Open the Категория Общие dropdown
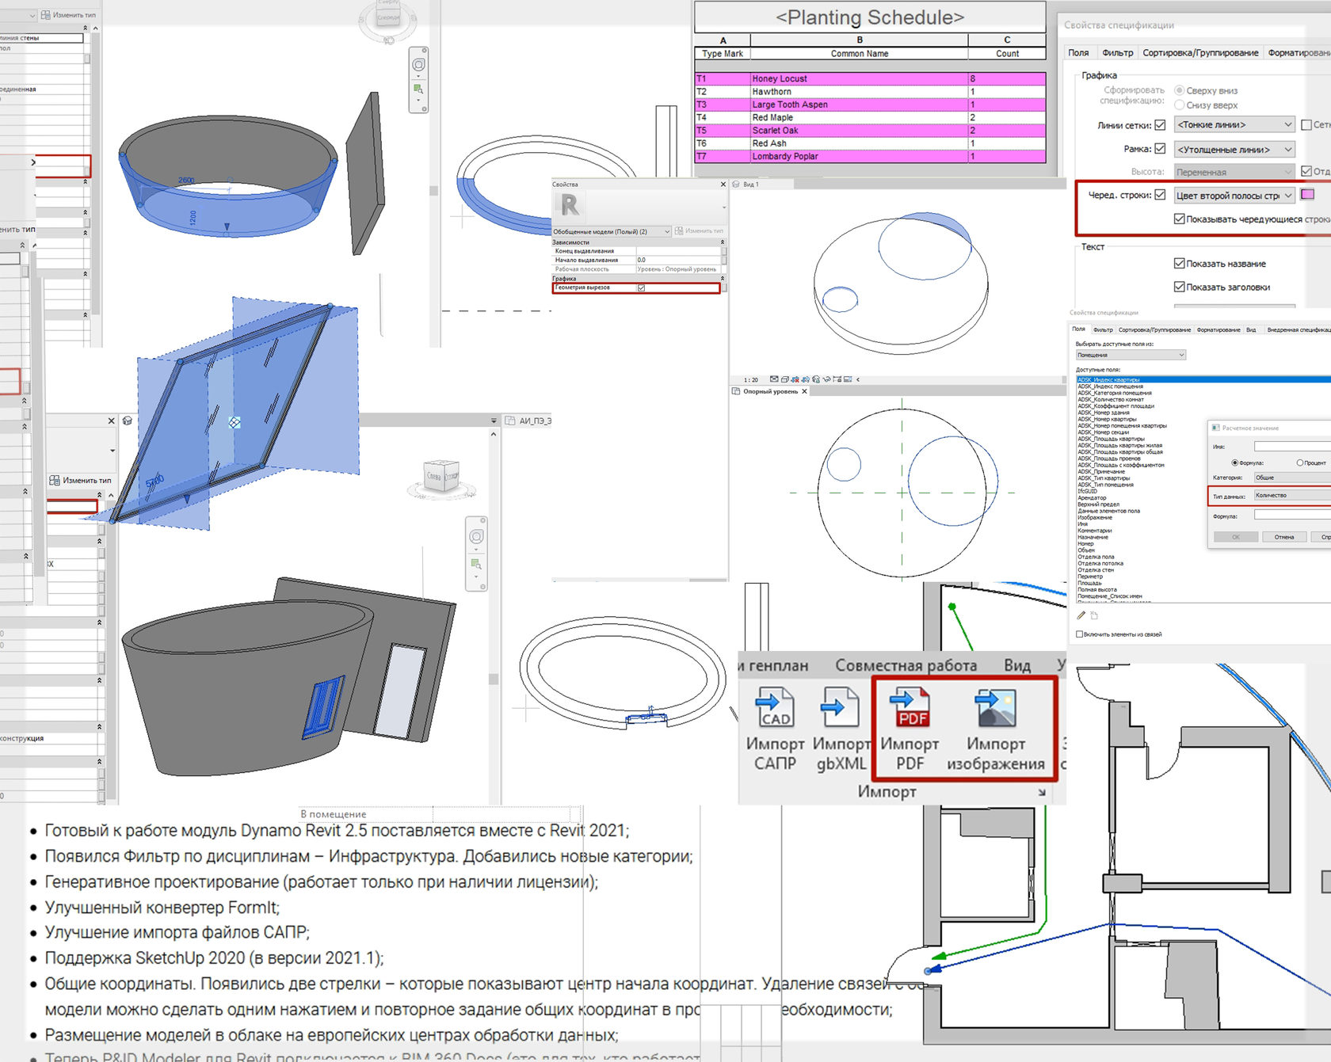Image resolution: width=1331 pixels, height=1062 pixels. click(1291, 478)
